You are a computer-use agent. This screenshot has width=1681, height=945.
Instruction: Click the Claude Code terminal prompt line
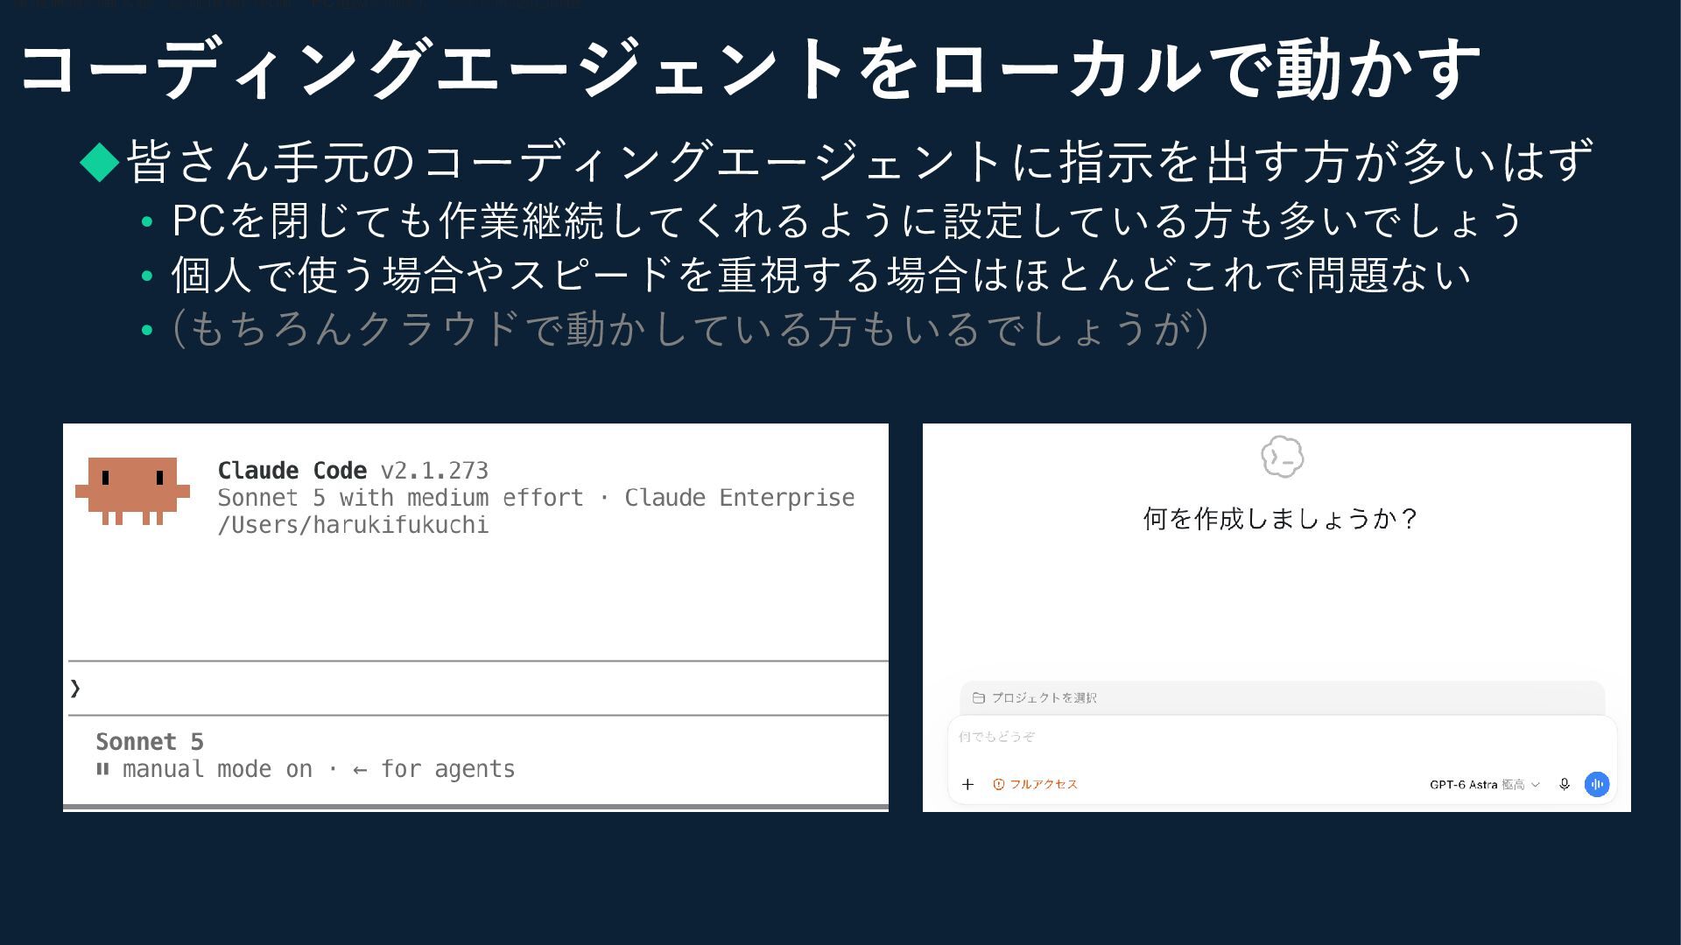478,689
